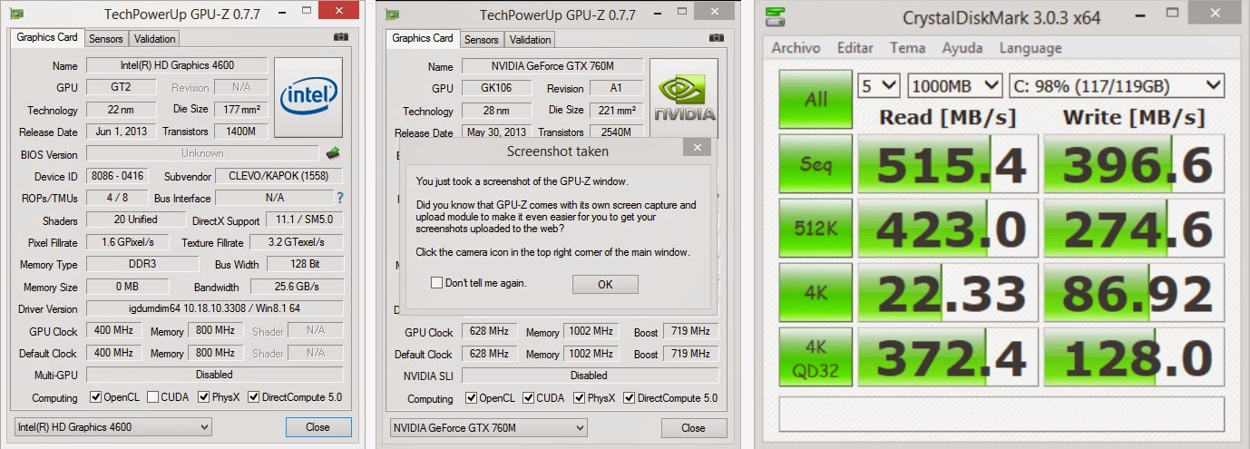Run the 512K benchmark test

(815, 229)
